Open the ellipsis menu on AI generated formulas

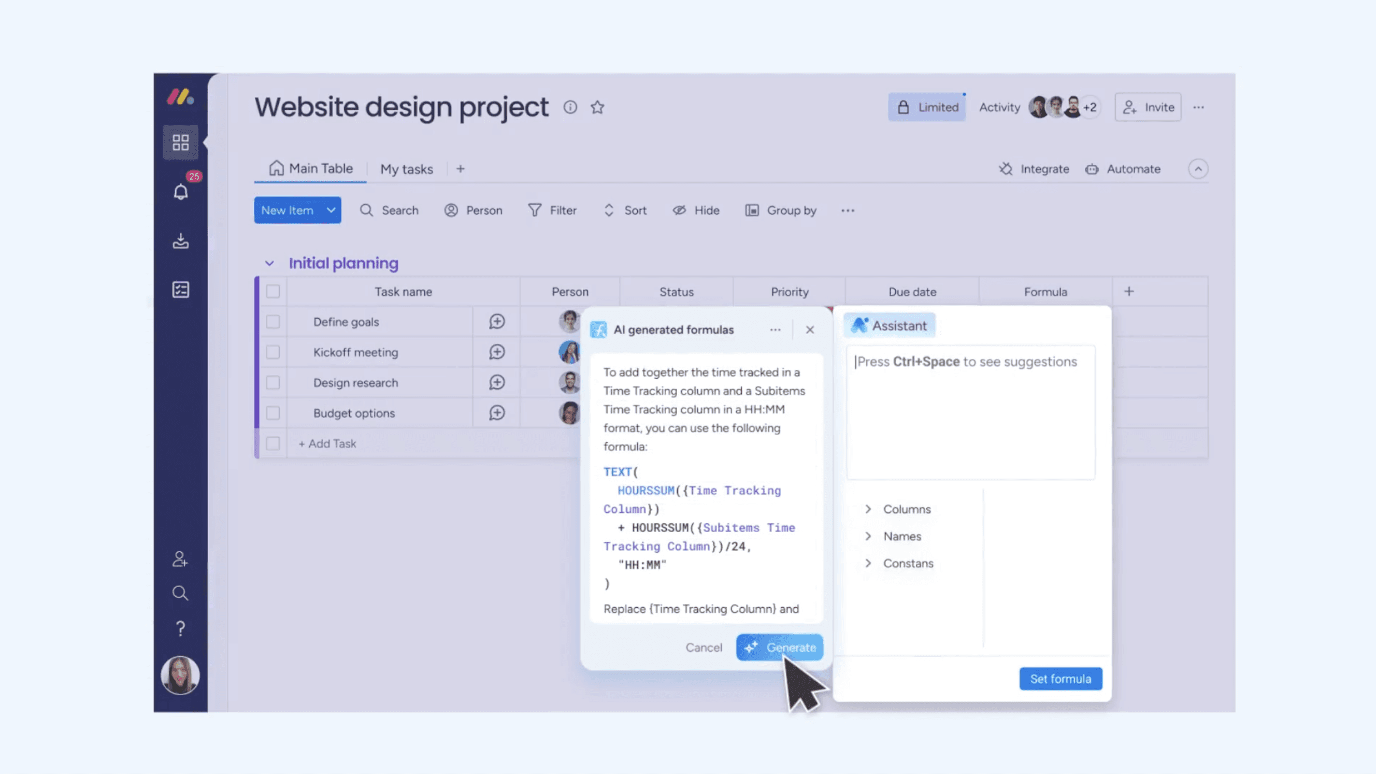click(x=775, y=329)
